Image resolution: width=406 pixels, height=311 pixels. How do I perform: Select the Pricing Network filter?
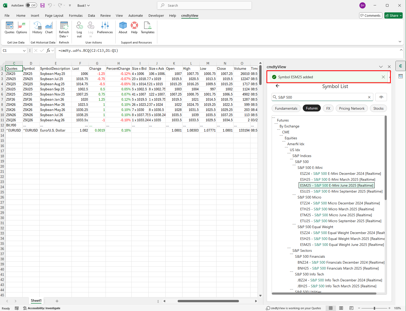(x=352, y=108)
